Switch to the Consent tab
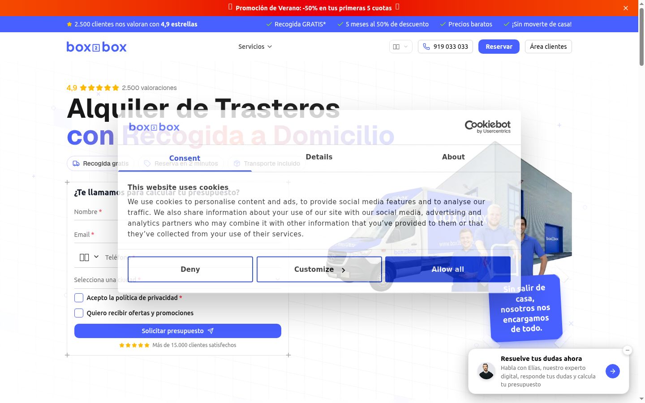The width and height of the screenshot is (645, 403). [x=185, y=158]
